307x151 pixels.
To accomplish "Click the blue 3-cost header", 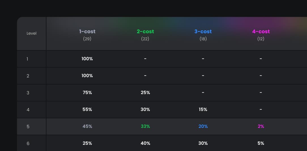I will click(x=203, y=31).
